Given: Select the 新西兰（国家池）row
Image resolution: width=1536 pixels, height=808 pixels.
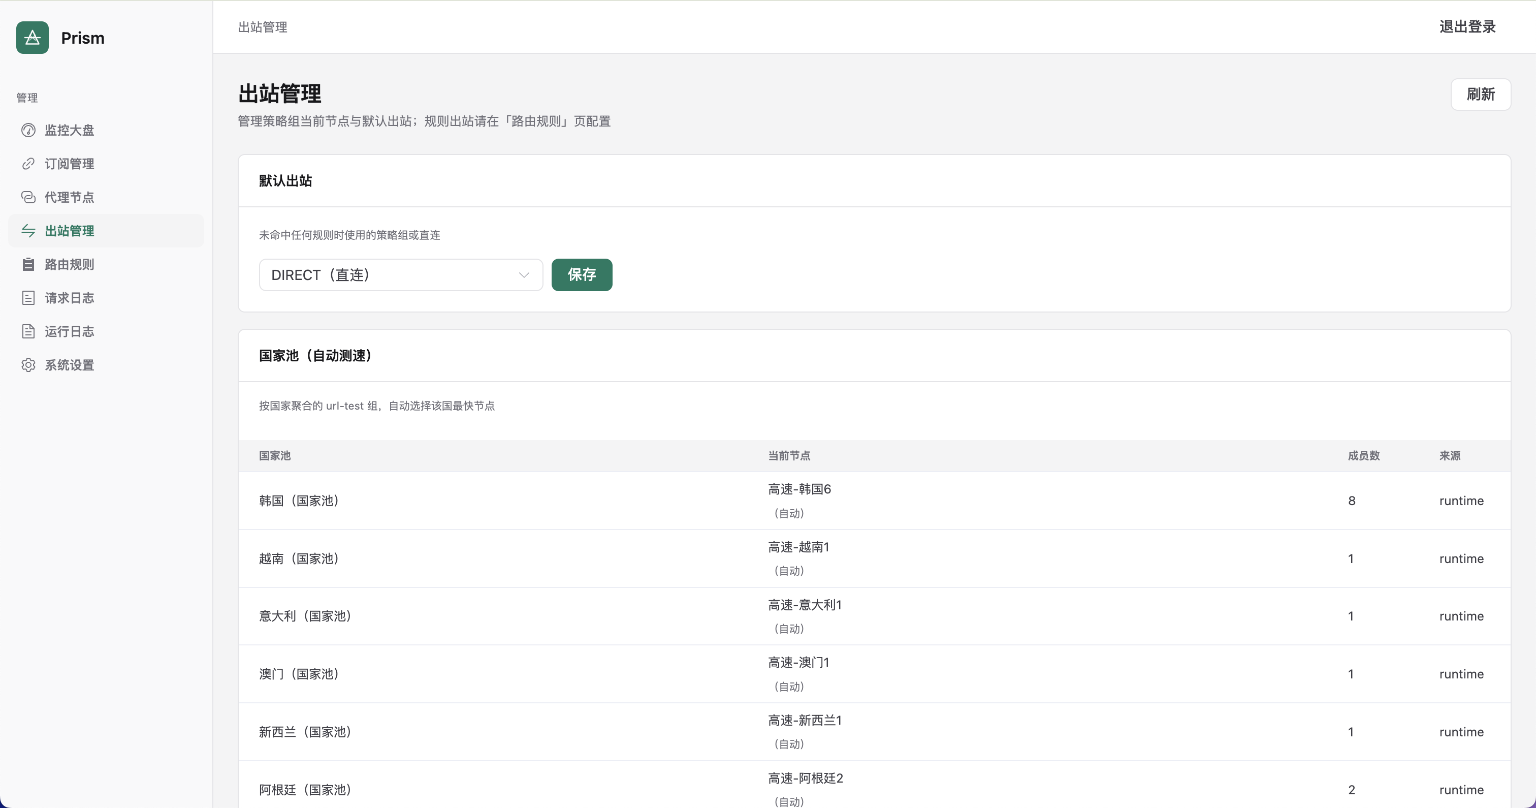Looking at the screenshot, I should click(x=874, y=732).
